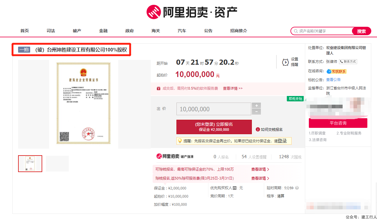Click the red icon beside 成交后 notice
The height and width of the screenshot is (219, 377).
[158, 88]
